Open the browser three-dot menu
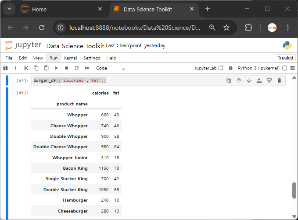The height and width of the screenshot is (220, 298). tap(288, 28)
